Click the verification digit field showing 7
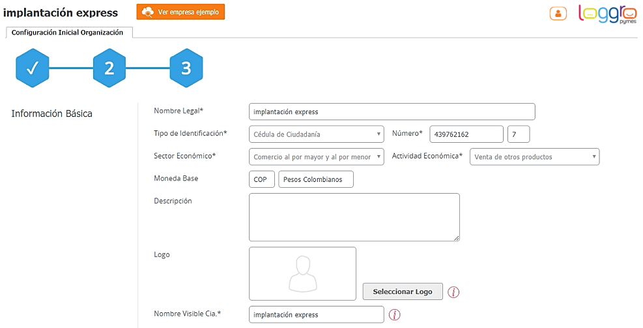The height and width of the screenshot is (328, 643). point(518,134)
